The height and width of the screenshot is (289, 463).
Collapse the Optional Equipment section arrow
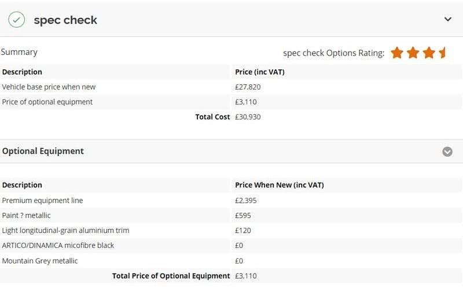coord(447,151)
